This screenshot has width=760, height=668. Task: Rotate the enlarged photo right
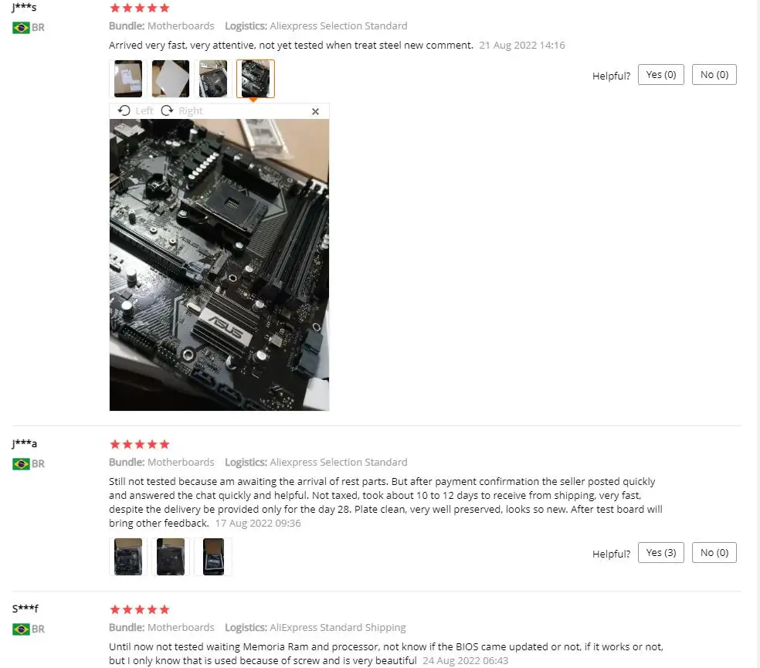pyautogui.click(x=182, y=110)
